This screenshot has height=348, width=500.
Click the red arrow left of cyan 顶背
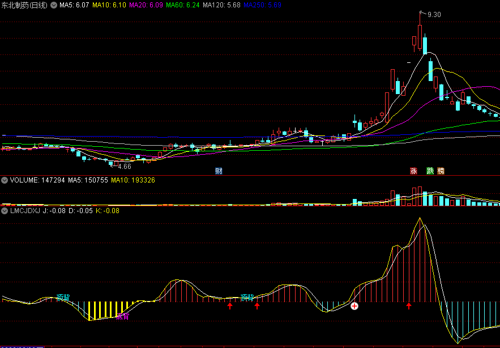tap(229, 306)
